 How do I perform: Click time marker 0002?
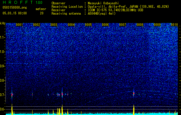[x=37, y=25]
